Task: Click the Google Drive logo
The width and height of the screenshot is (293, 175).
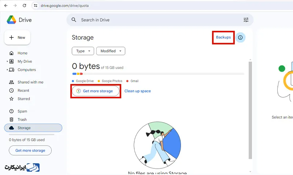Action: [x=11, y=20]
